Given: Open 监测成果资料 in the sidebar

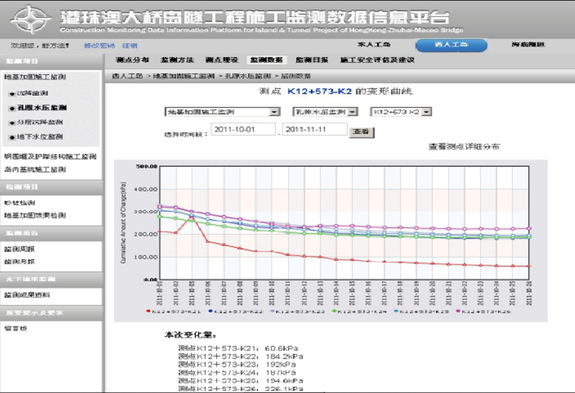Looking at the screenshot, I should 27,295.
